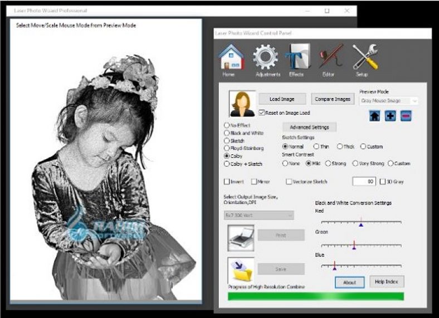
Task: Click the Load Image button
Action: 282,99
